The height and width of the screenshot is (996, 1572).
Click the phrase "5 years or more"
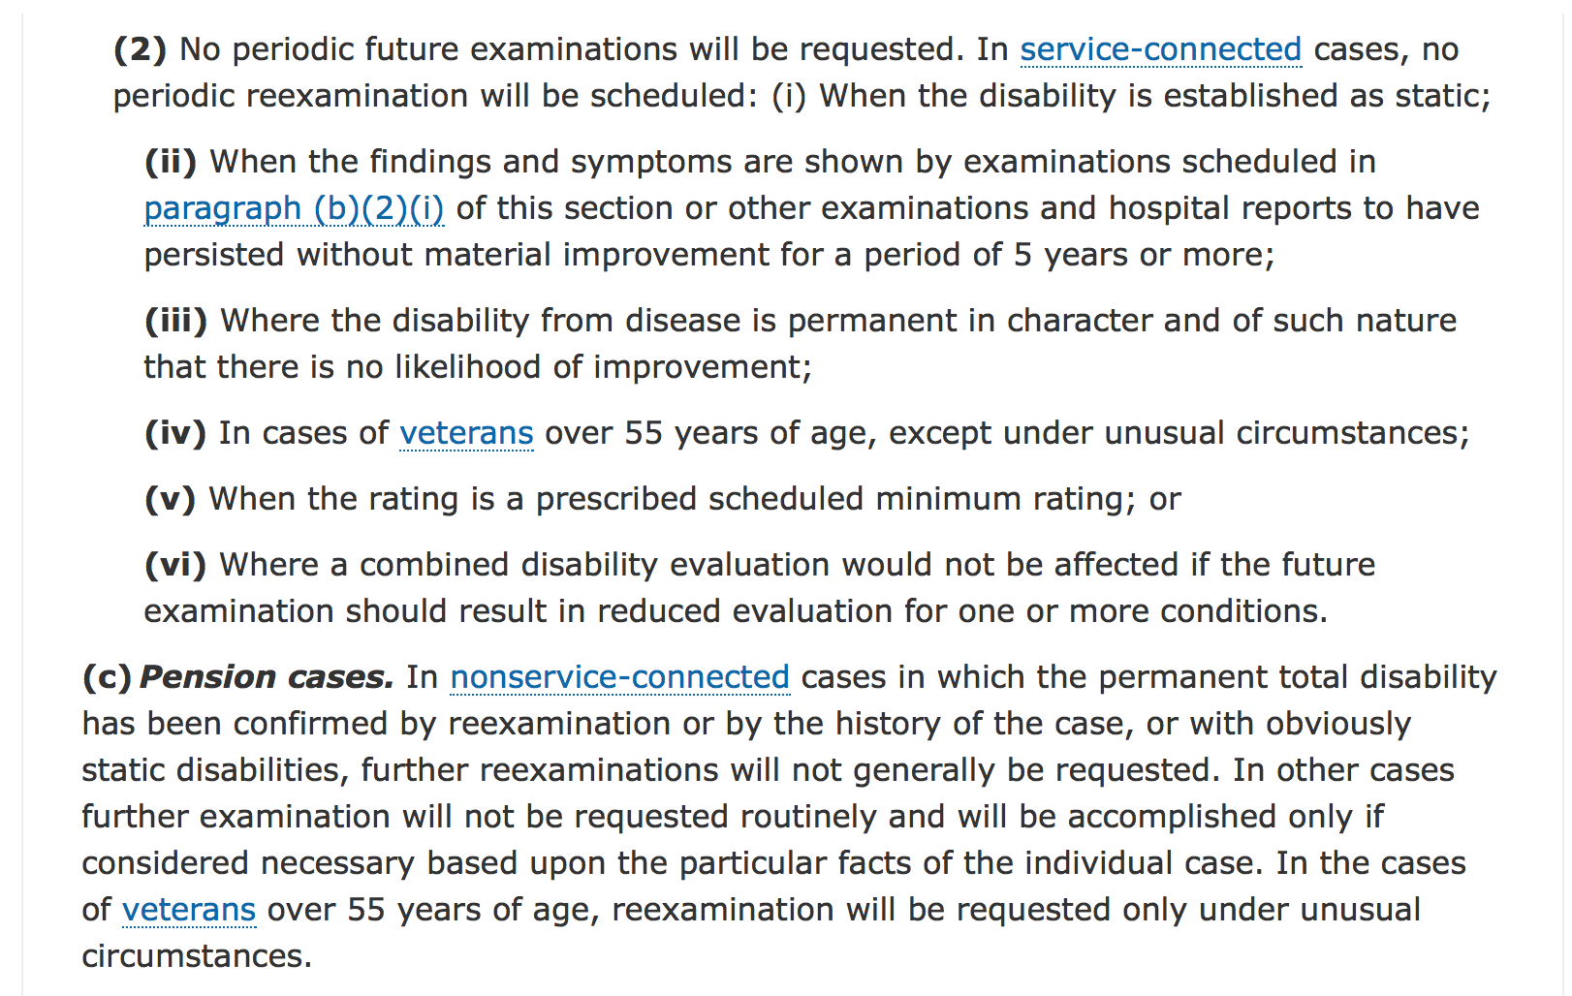[x=1142, y=255]
